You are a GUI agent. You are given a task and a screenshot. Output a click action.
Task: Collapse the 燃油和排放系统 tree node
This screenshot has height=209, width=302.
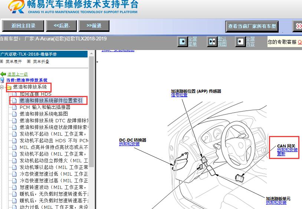pos(2,87)
